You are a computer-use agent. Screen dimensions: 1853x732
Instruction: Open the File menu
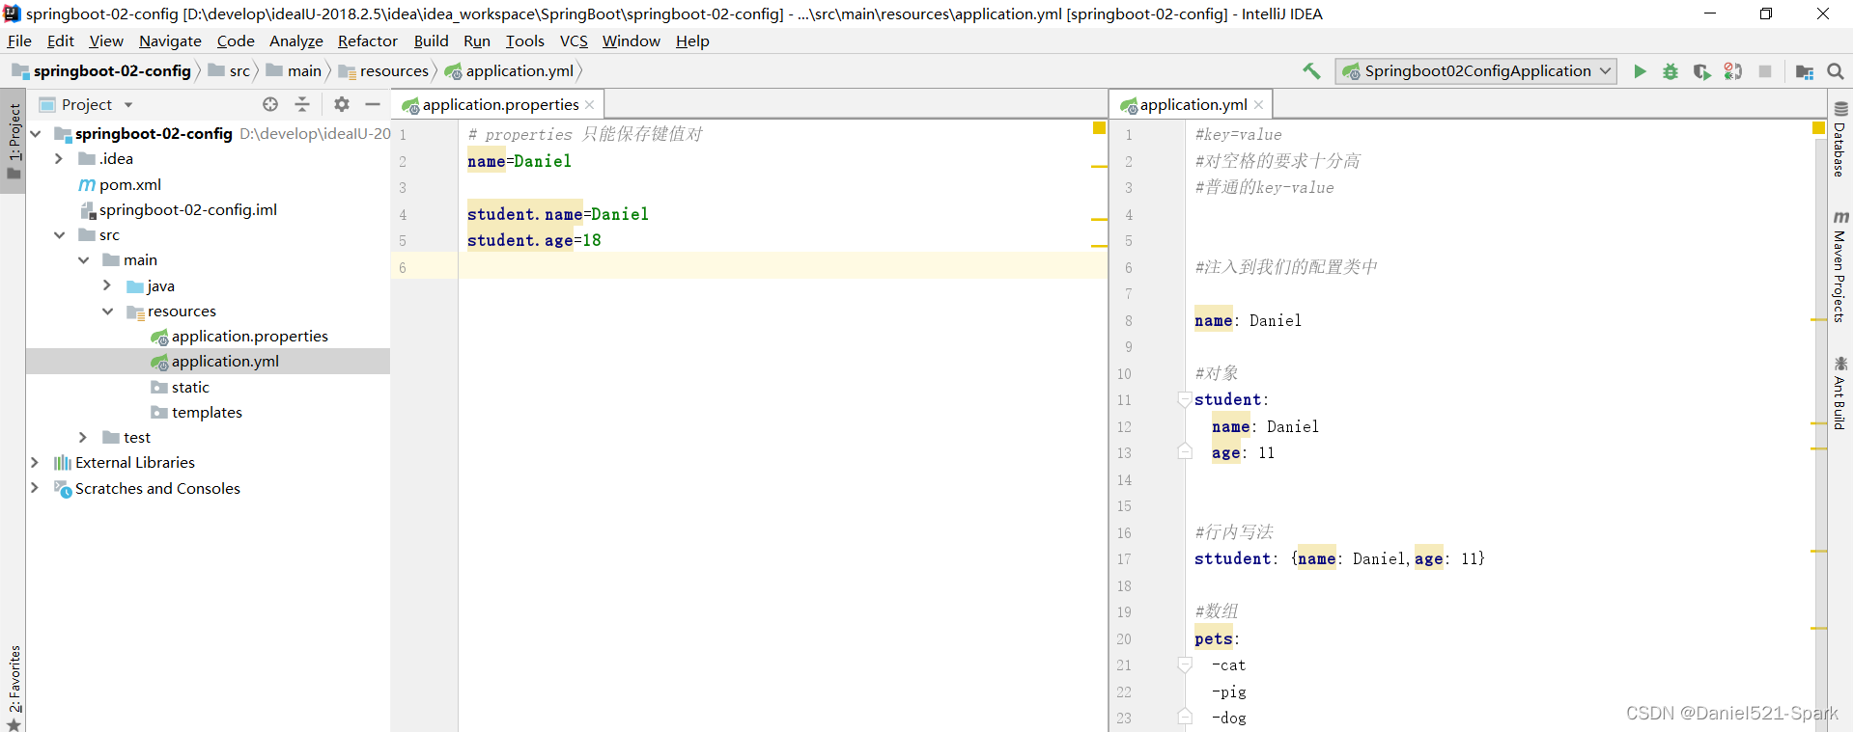[19, 41]
